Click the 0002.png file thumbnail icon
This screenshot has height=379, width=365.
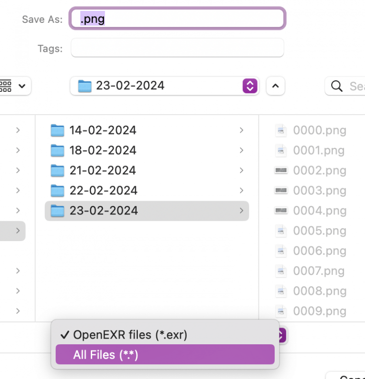281,170
